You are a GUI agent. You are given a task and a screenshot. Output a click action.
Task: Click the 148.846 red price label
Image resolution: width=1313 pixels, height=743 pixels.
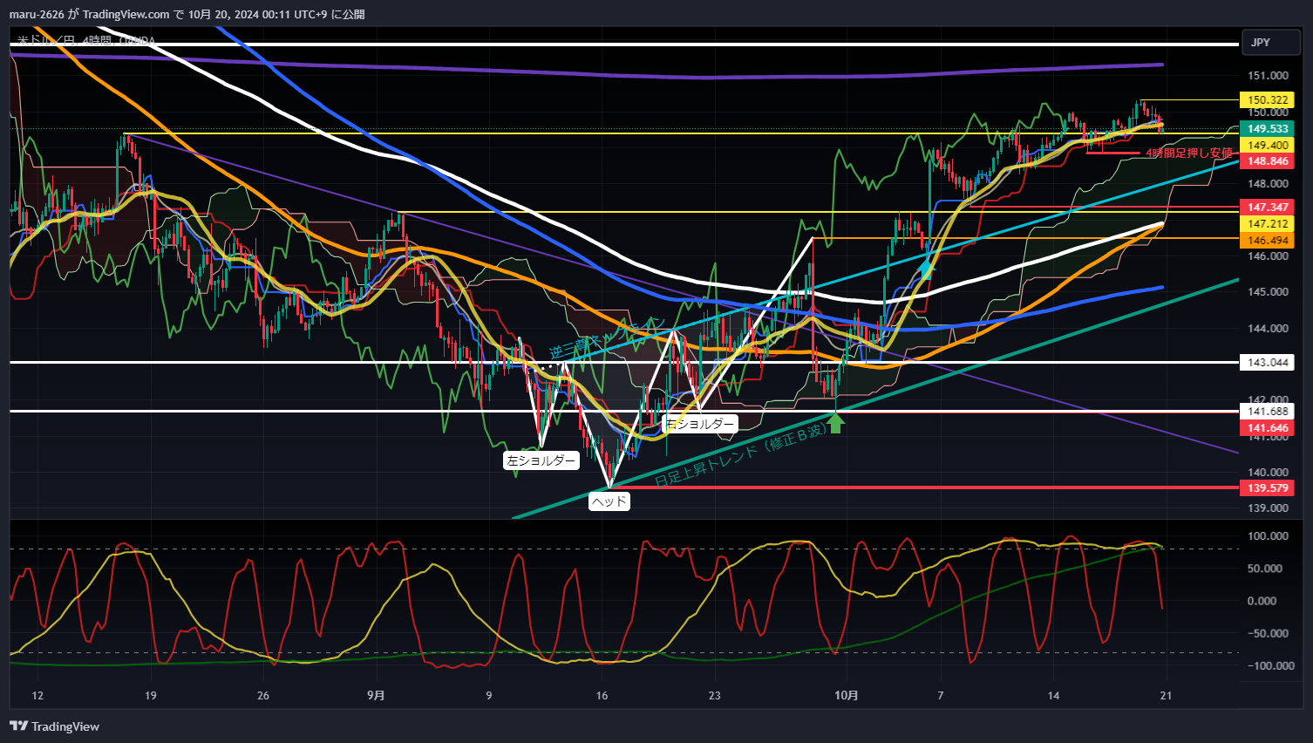click(x=1268, y=161)
